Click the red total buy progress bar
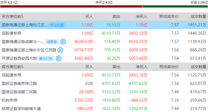The width and height of the screenshot is (208, 112). pos(71,6)
